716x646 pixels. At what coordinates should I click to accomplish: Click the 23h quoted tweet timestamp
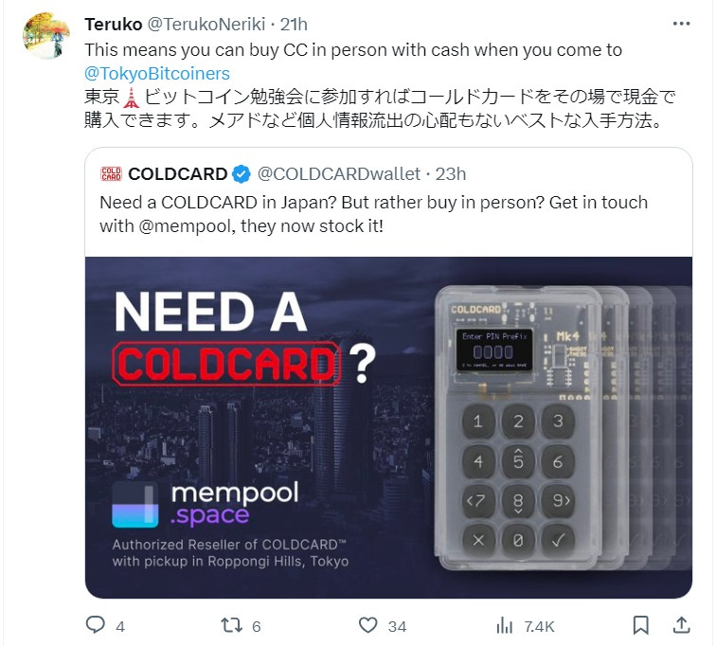coord(450,174)
